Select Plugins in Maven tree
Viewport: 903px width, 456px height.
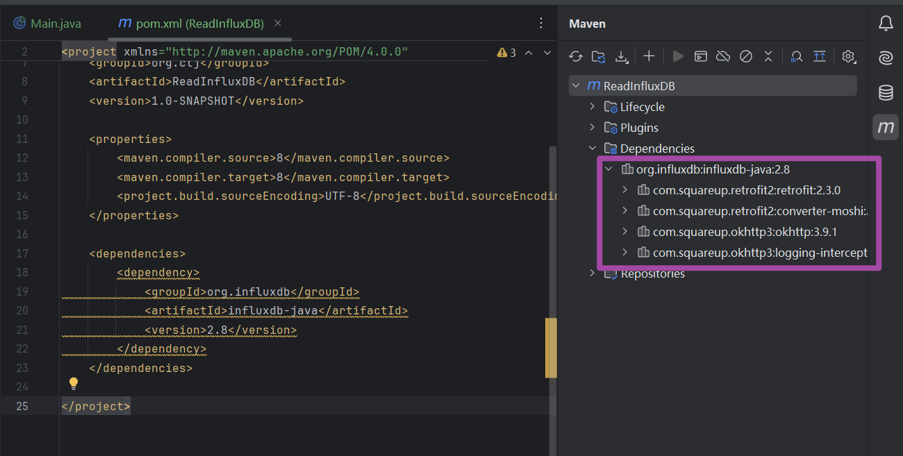click(713, 128)
